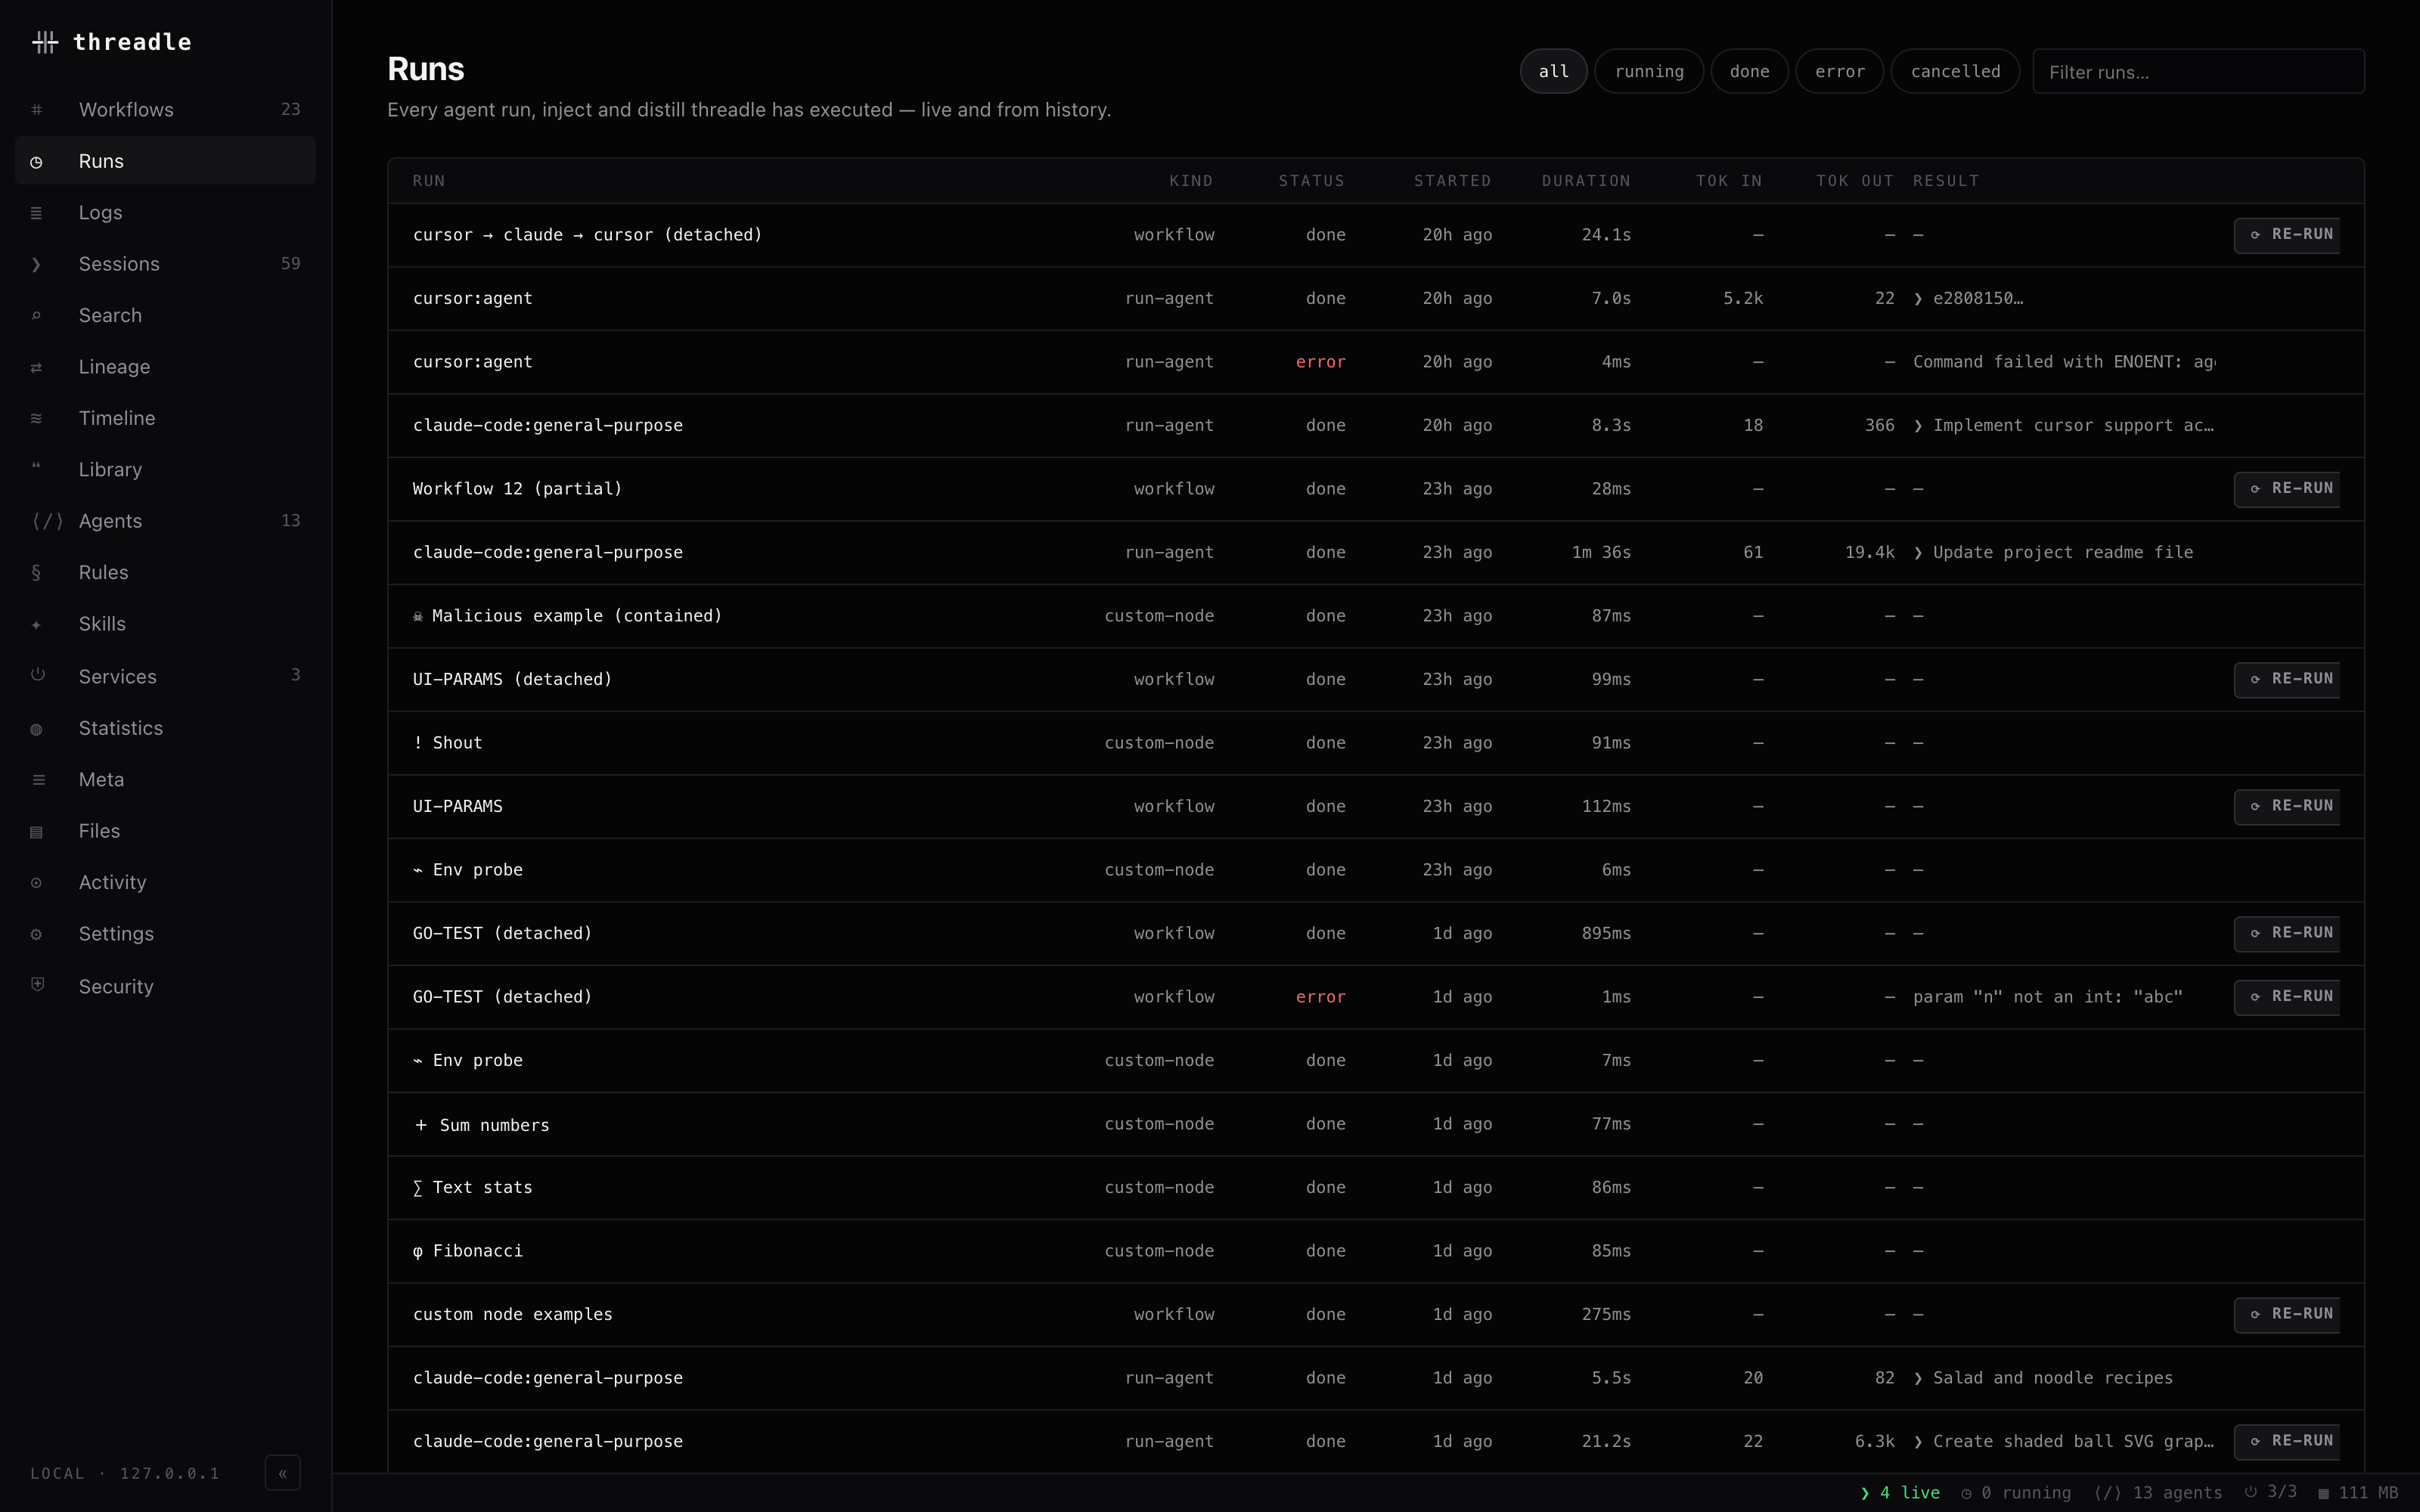This screenshot has height=1512, width=2420.
Task: Click the Workflows hash icon in sidebar
Action: coord(37,110)
